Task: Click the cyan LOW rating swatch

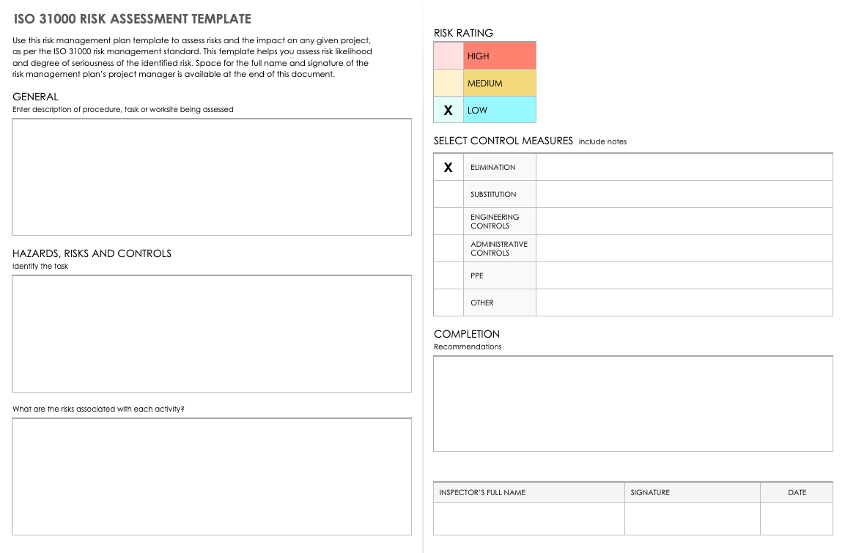Action: pos(500,110)
